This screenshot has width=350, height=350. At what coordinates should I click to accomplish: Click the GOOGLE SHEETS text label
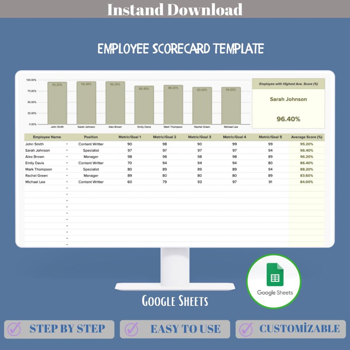[x=175, y=301]
